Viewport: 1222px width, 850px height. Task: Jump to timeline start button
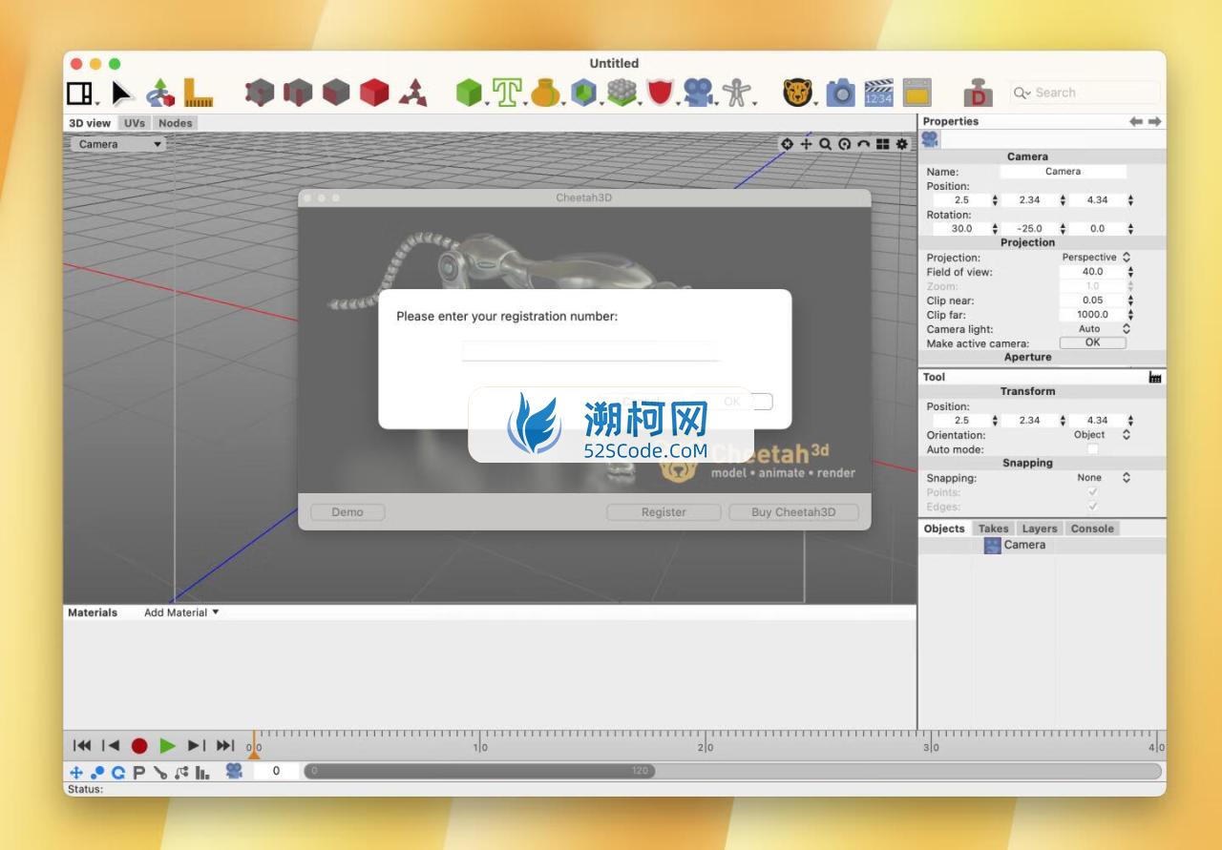click(83, 746)
